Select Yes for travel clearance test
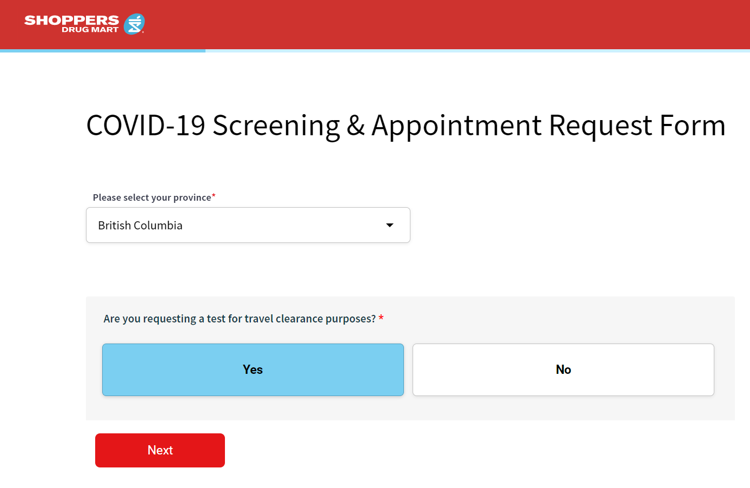 coord(253,370)
